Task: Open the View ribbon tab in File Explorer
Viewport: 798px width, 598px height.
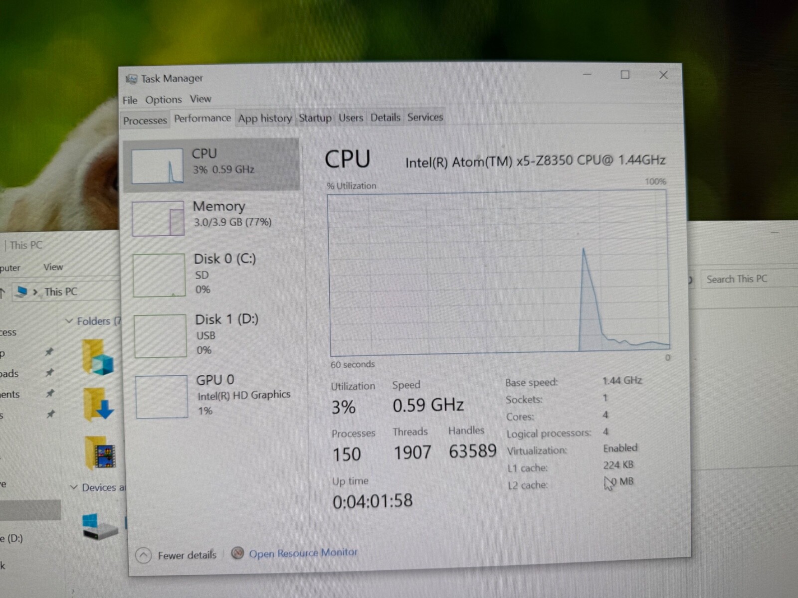Action: coord(53,267)
